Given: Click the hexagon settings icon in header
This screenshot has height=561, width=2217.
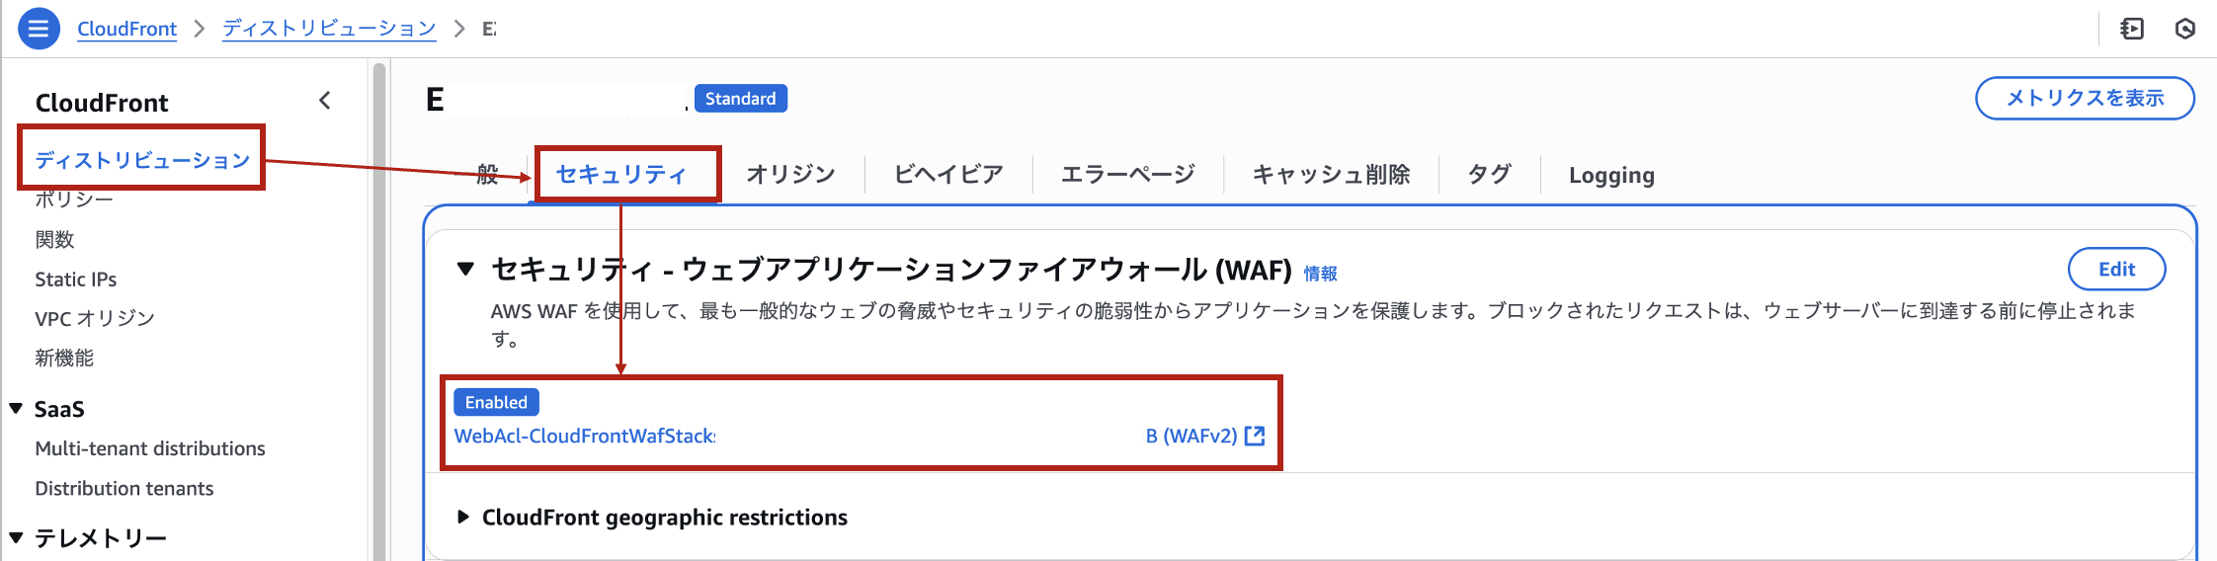Looking at the screenshot, I should [x=2185, y=29].
